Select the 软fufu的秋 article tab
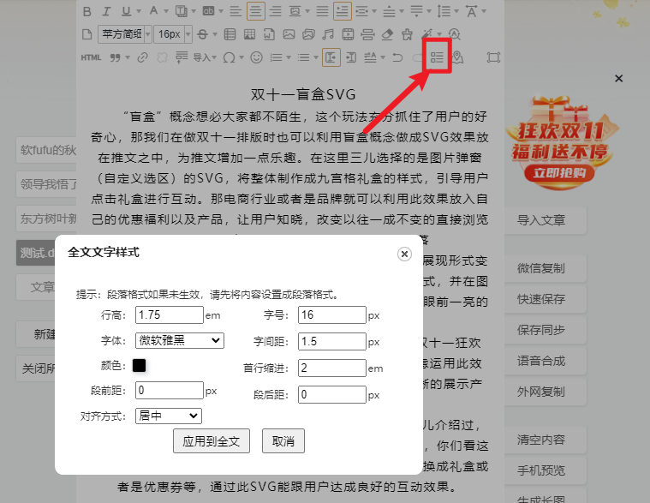Image resolution: width=650 pixels, height=503 pixels. click(x=46, y=150)
